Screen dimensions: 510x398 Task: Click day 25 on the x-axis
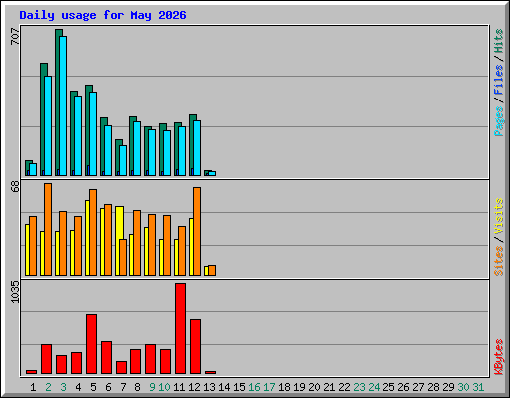(x=388, y=387)
